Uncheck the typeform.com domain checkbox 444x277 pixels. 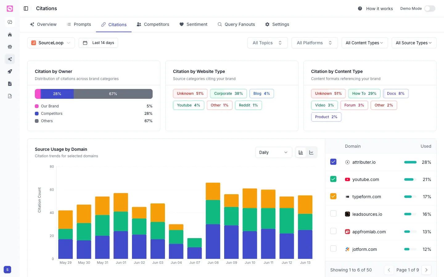(333, 196)
